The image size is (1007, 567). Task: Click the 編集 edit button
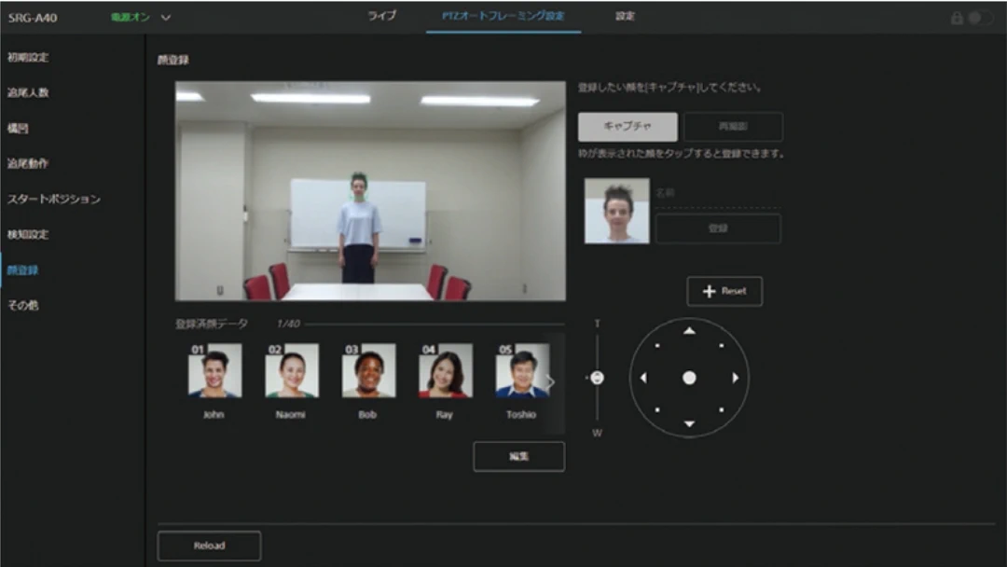(518, 457)
